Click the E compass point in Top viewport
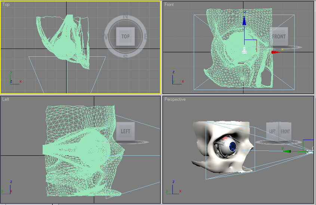The height and width of the screenshot is (205, 316). click(145, 37)
